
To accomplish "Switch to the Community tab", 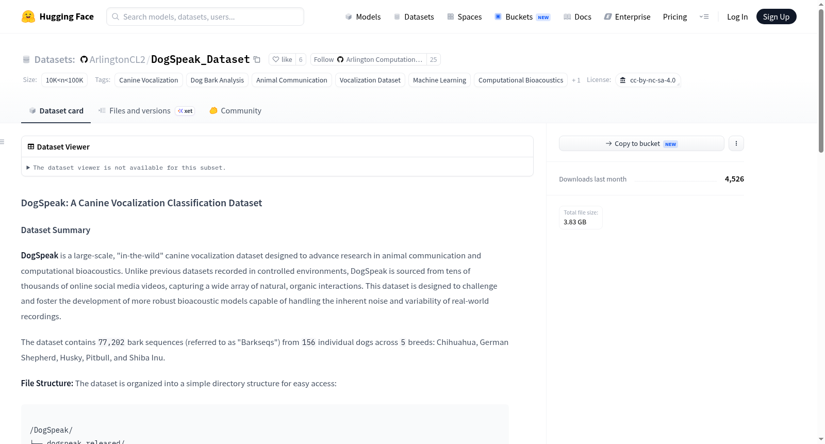I will [236, 111].
